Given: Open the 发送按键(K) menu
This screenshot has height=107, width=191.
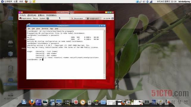Looking at the screenshot, I should (x=51, y=15).
